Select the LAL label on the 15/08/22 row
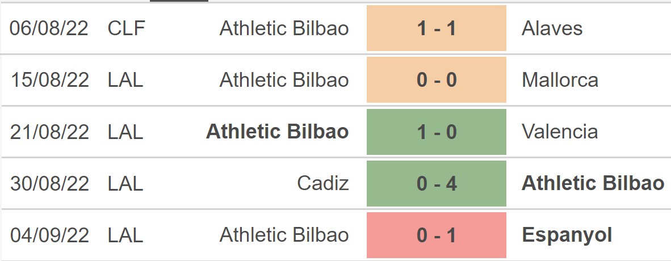 (125, 80)
